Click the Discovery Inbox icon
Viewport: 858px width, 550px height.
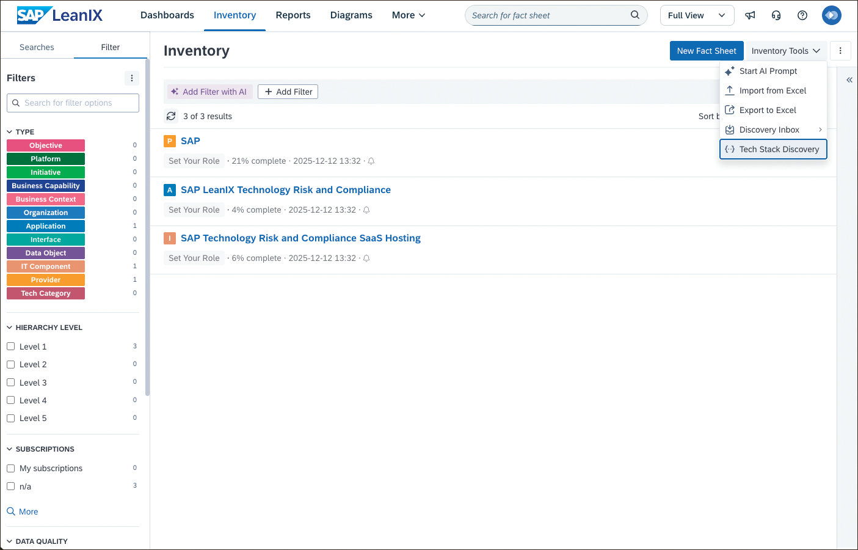(x=730, y=130)
